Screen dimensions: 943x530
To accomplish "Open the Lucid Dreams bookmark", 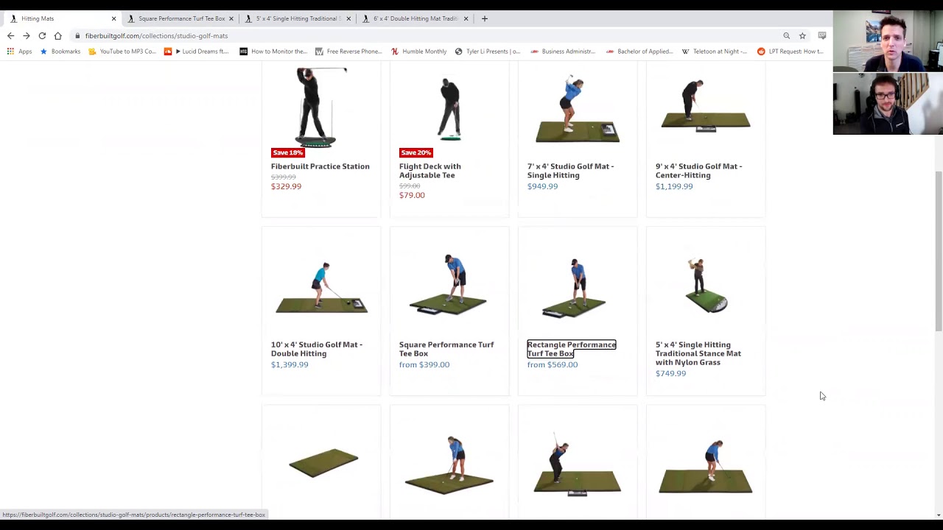I will [197, 52].
